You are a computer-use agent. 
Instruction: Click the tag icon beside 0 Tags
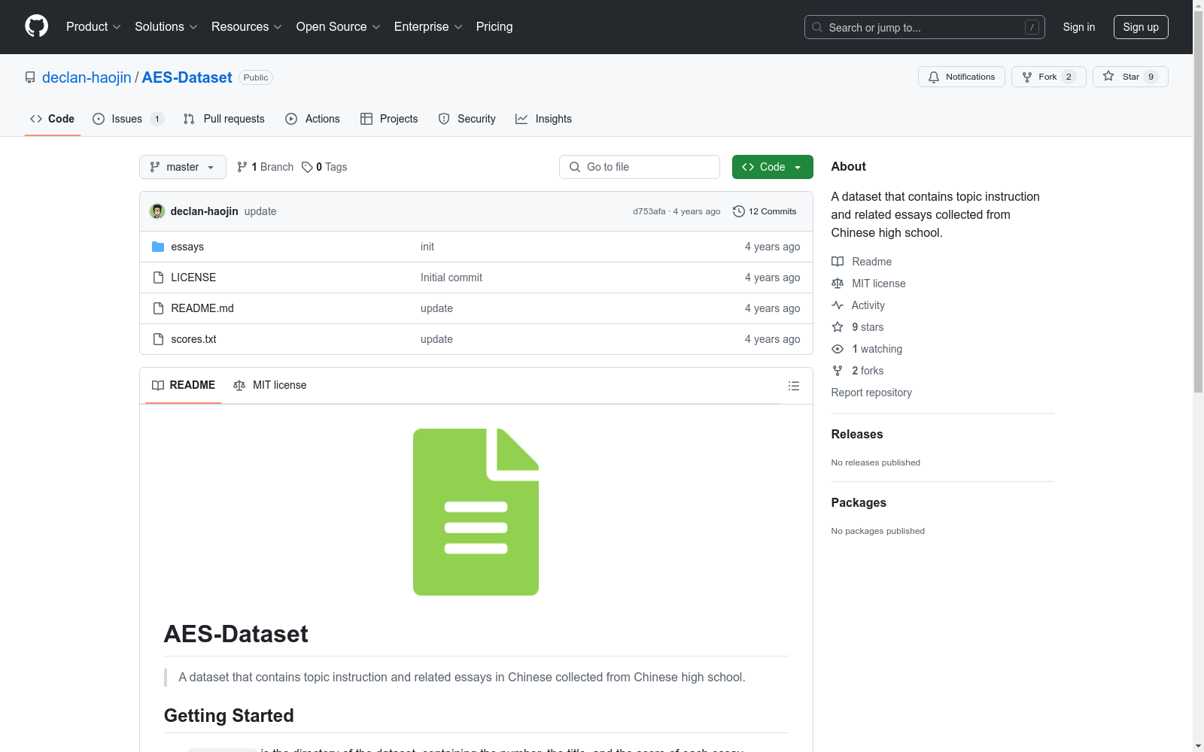[x=307, y=167]
